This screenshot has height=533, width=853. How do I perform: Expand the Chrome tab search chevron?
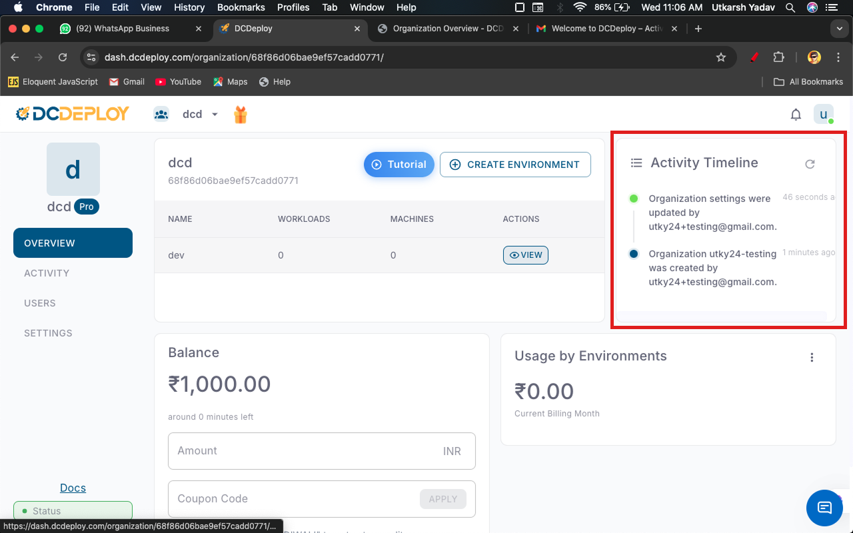(839, 29)
